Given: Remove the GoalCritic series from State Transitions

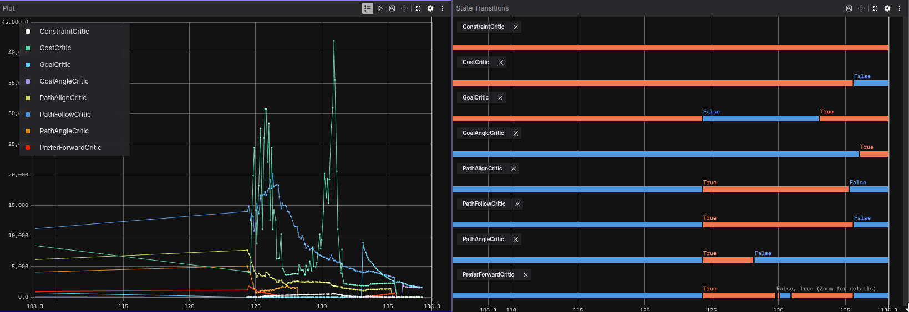Looking at the screenshot, I should pos(500,98).
